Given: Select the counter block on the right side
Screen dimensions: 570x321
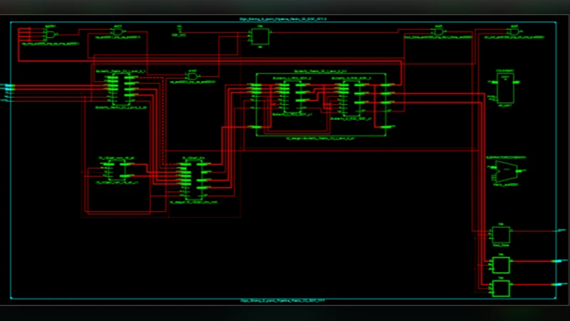Looking at the screenshot, I should click(x=507, y=89).
